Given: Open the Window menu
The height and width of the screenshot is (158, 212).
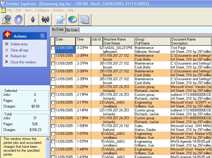Looking at the screenshot, I should pyautogui.click(x=59, y=10).
